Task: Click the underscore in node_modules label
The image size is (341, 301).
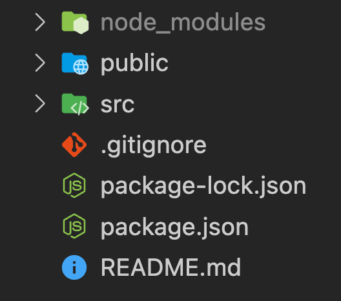Action: pos(163,32)
